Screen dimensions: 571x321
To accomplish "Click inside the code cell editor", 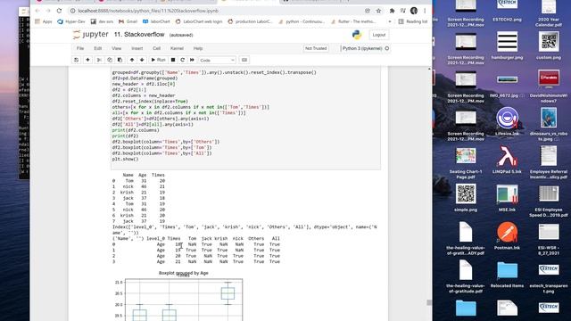I will pyautogui.click(x=246, y=119).
